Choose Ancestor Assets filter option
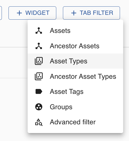Viewport: 129px width, 141px height. [x=75, y=46]
